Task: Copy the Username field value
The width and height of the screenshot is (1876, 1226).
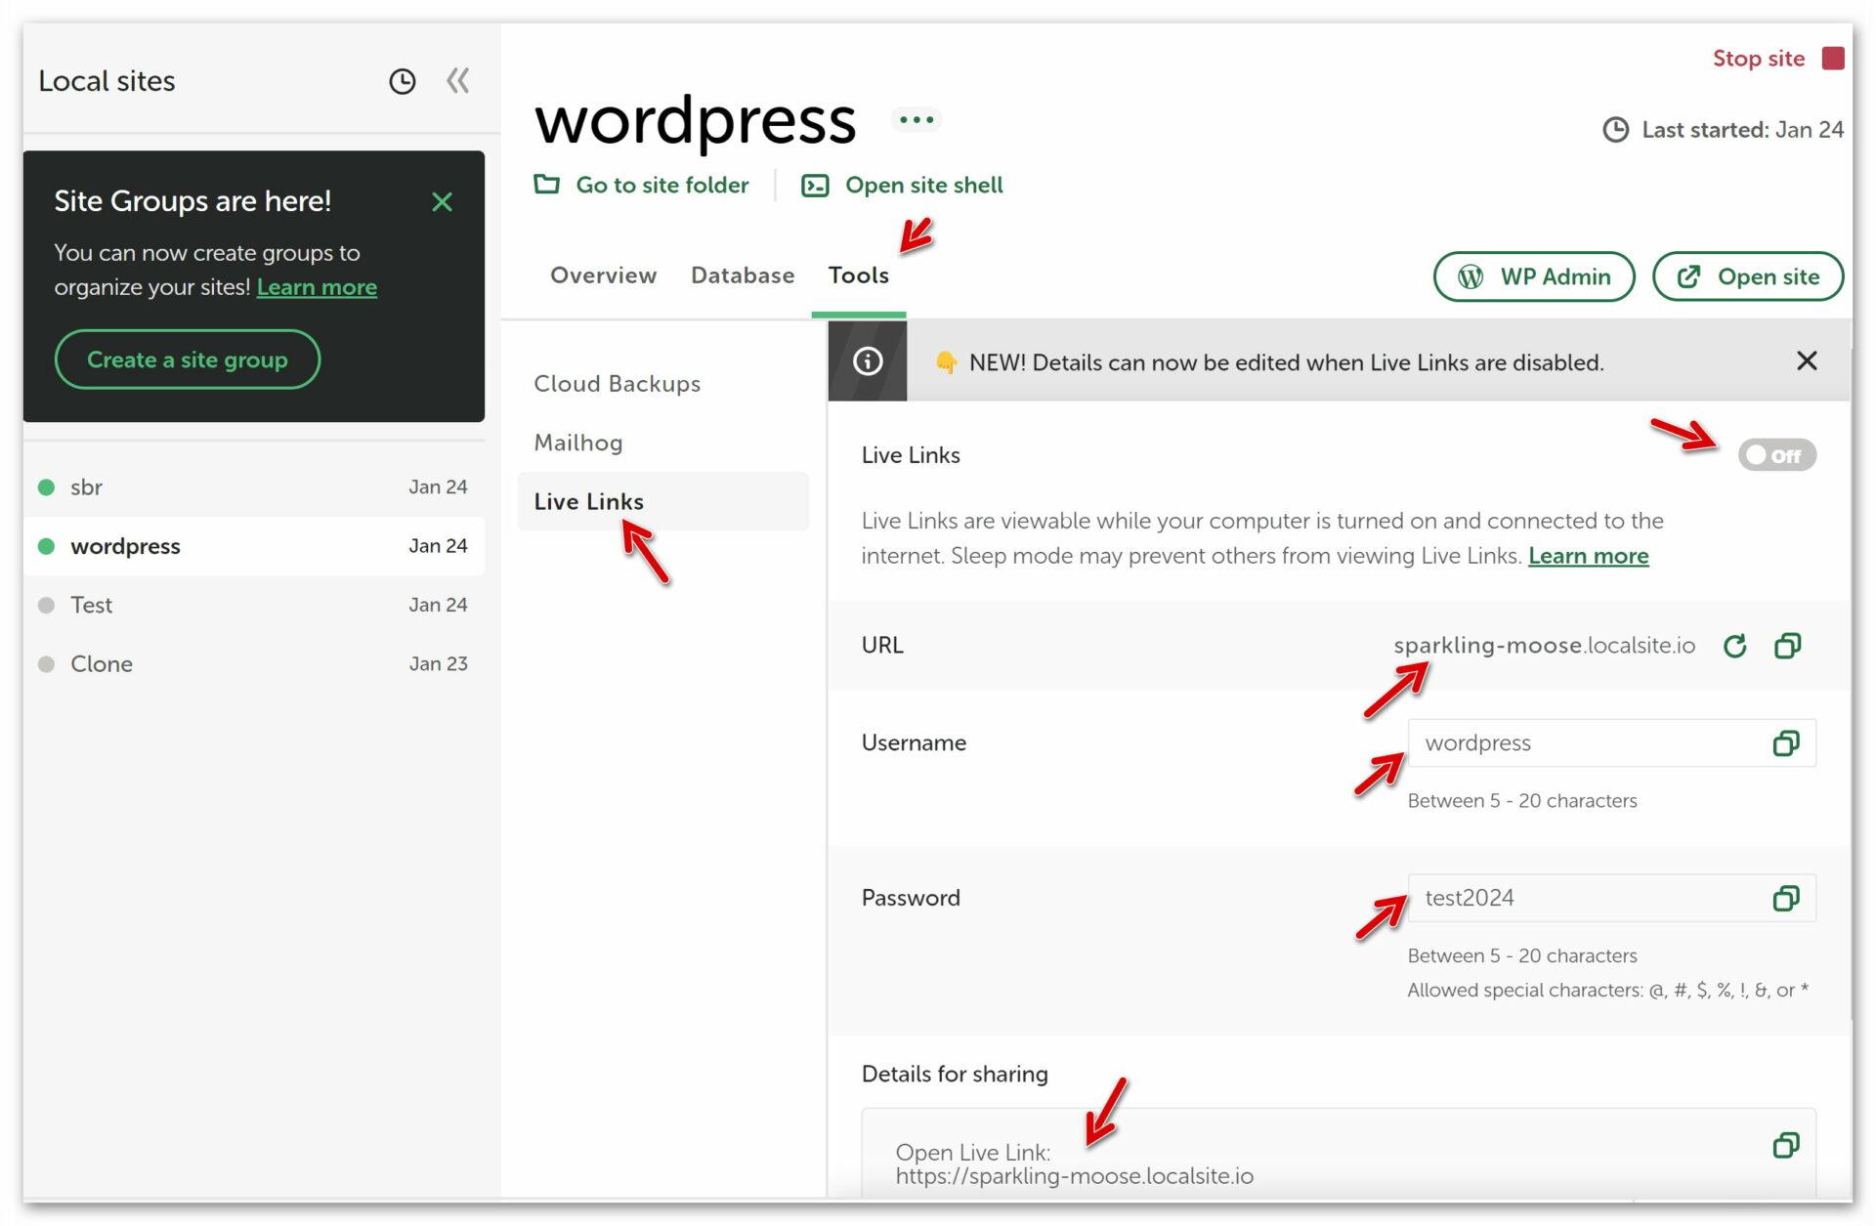Action: point(1785,743)
